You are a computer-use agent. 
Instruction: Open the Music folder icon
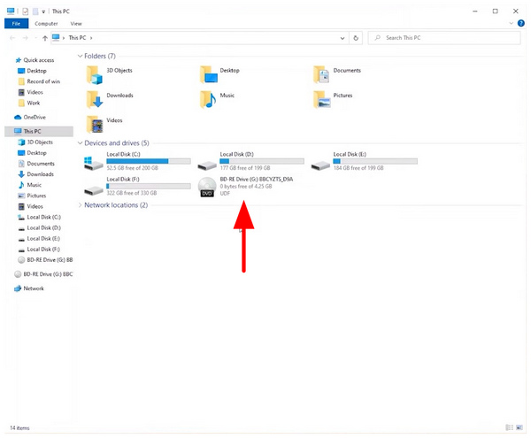(208, 98)
